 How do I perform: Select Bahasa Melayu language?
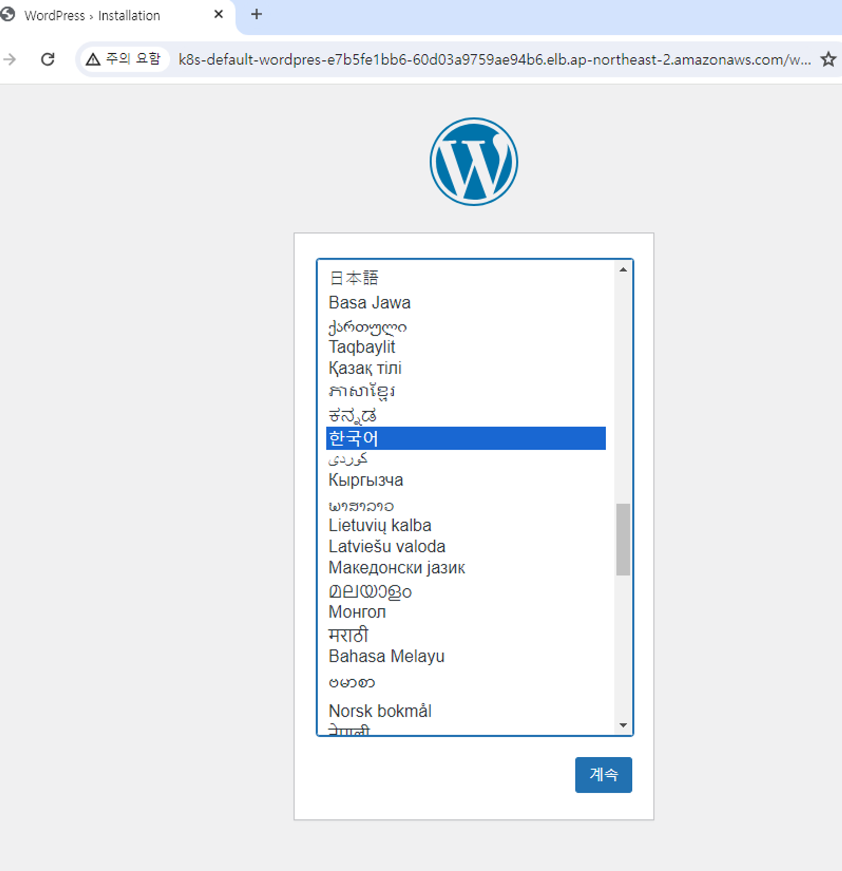pos(466,656)
